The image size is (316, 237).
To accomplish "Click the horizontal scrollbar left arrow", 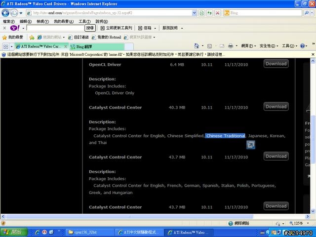I will click(3, 217).
